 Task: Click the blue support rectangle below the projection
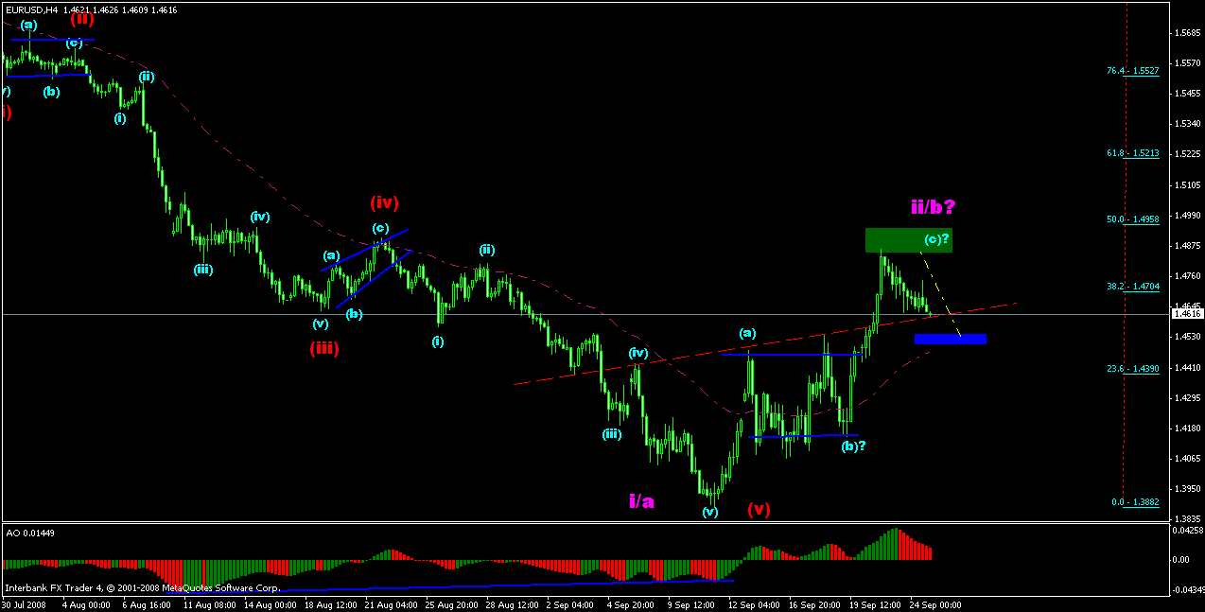coord(951,339)
